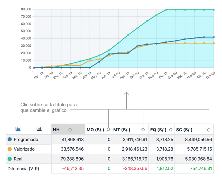Image resolution: width=222 pixels, height=182 pixels.
Task: Switch to the area chart view icon
Action: coord(18,129)
